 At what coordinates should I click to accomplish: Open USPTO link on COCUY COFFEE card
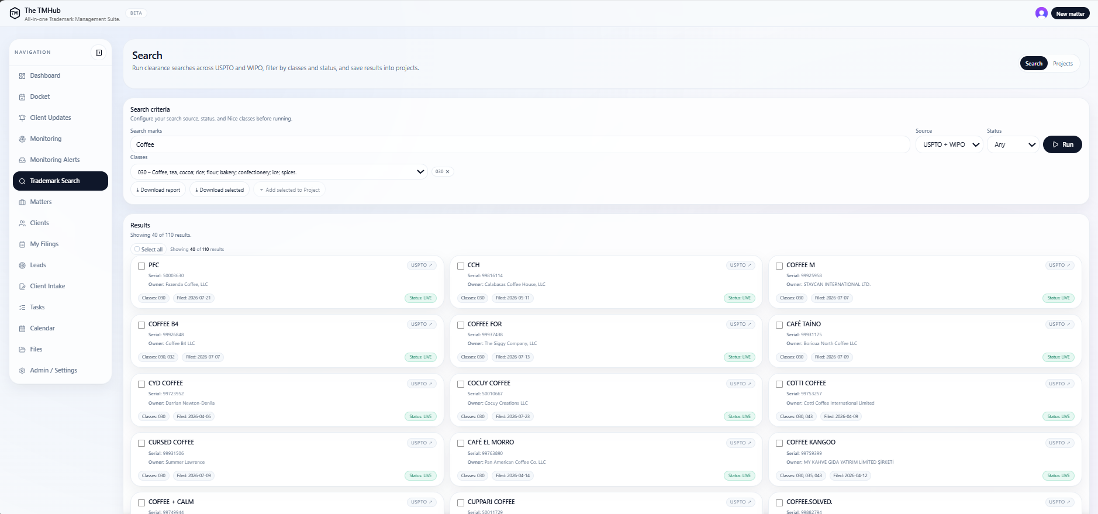pos(740,384)
